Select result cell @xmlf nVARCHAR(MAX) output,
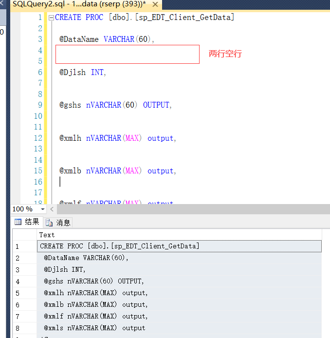The height and width of the screenshot is (338, 330). pyautogui.click(x=179, y=316)
